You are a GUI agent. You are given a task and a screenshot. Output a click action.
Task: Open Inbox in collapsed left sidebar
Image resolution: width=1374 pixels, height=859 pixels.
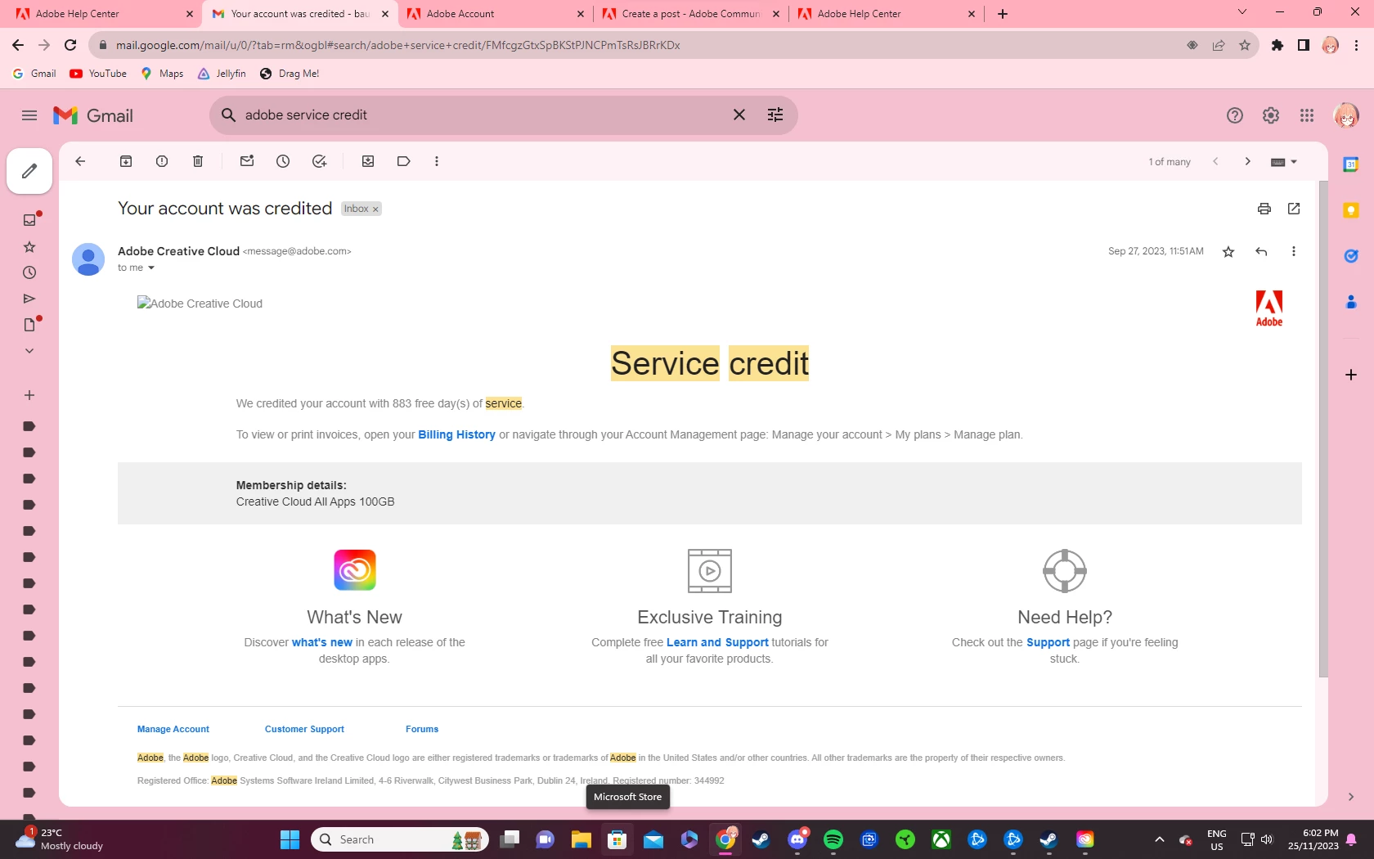click(29, 220)
